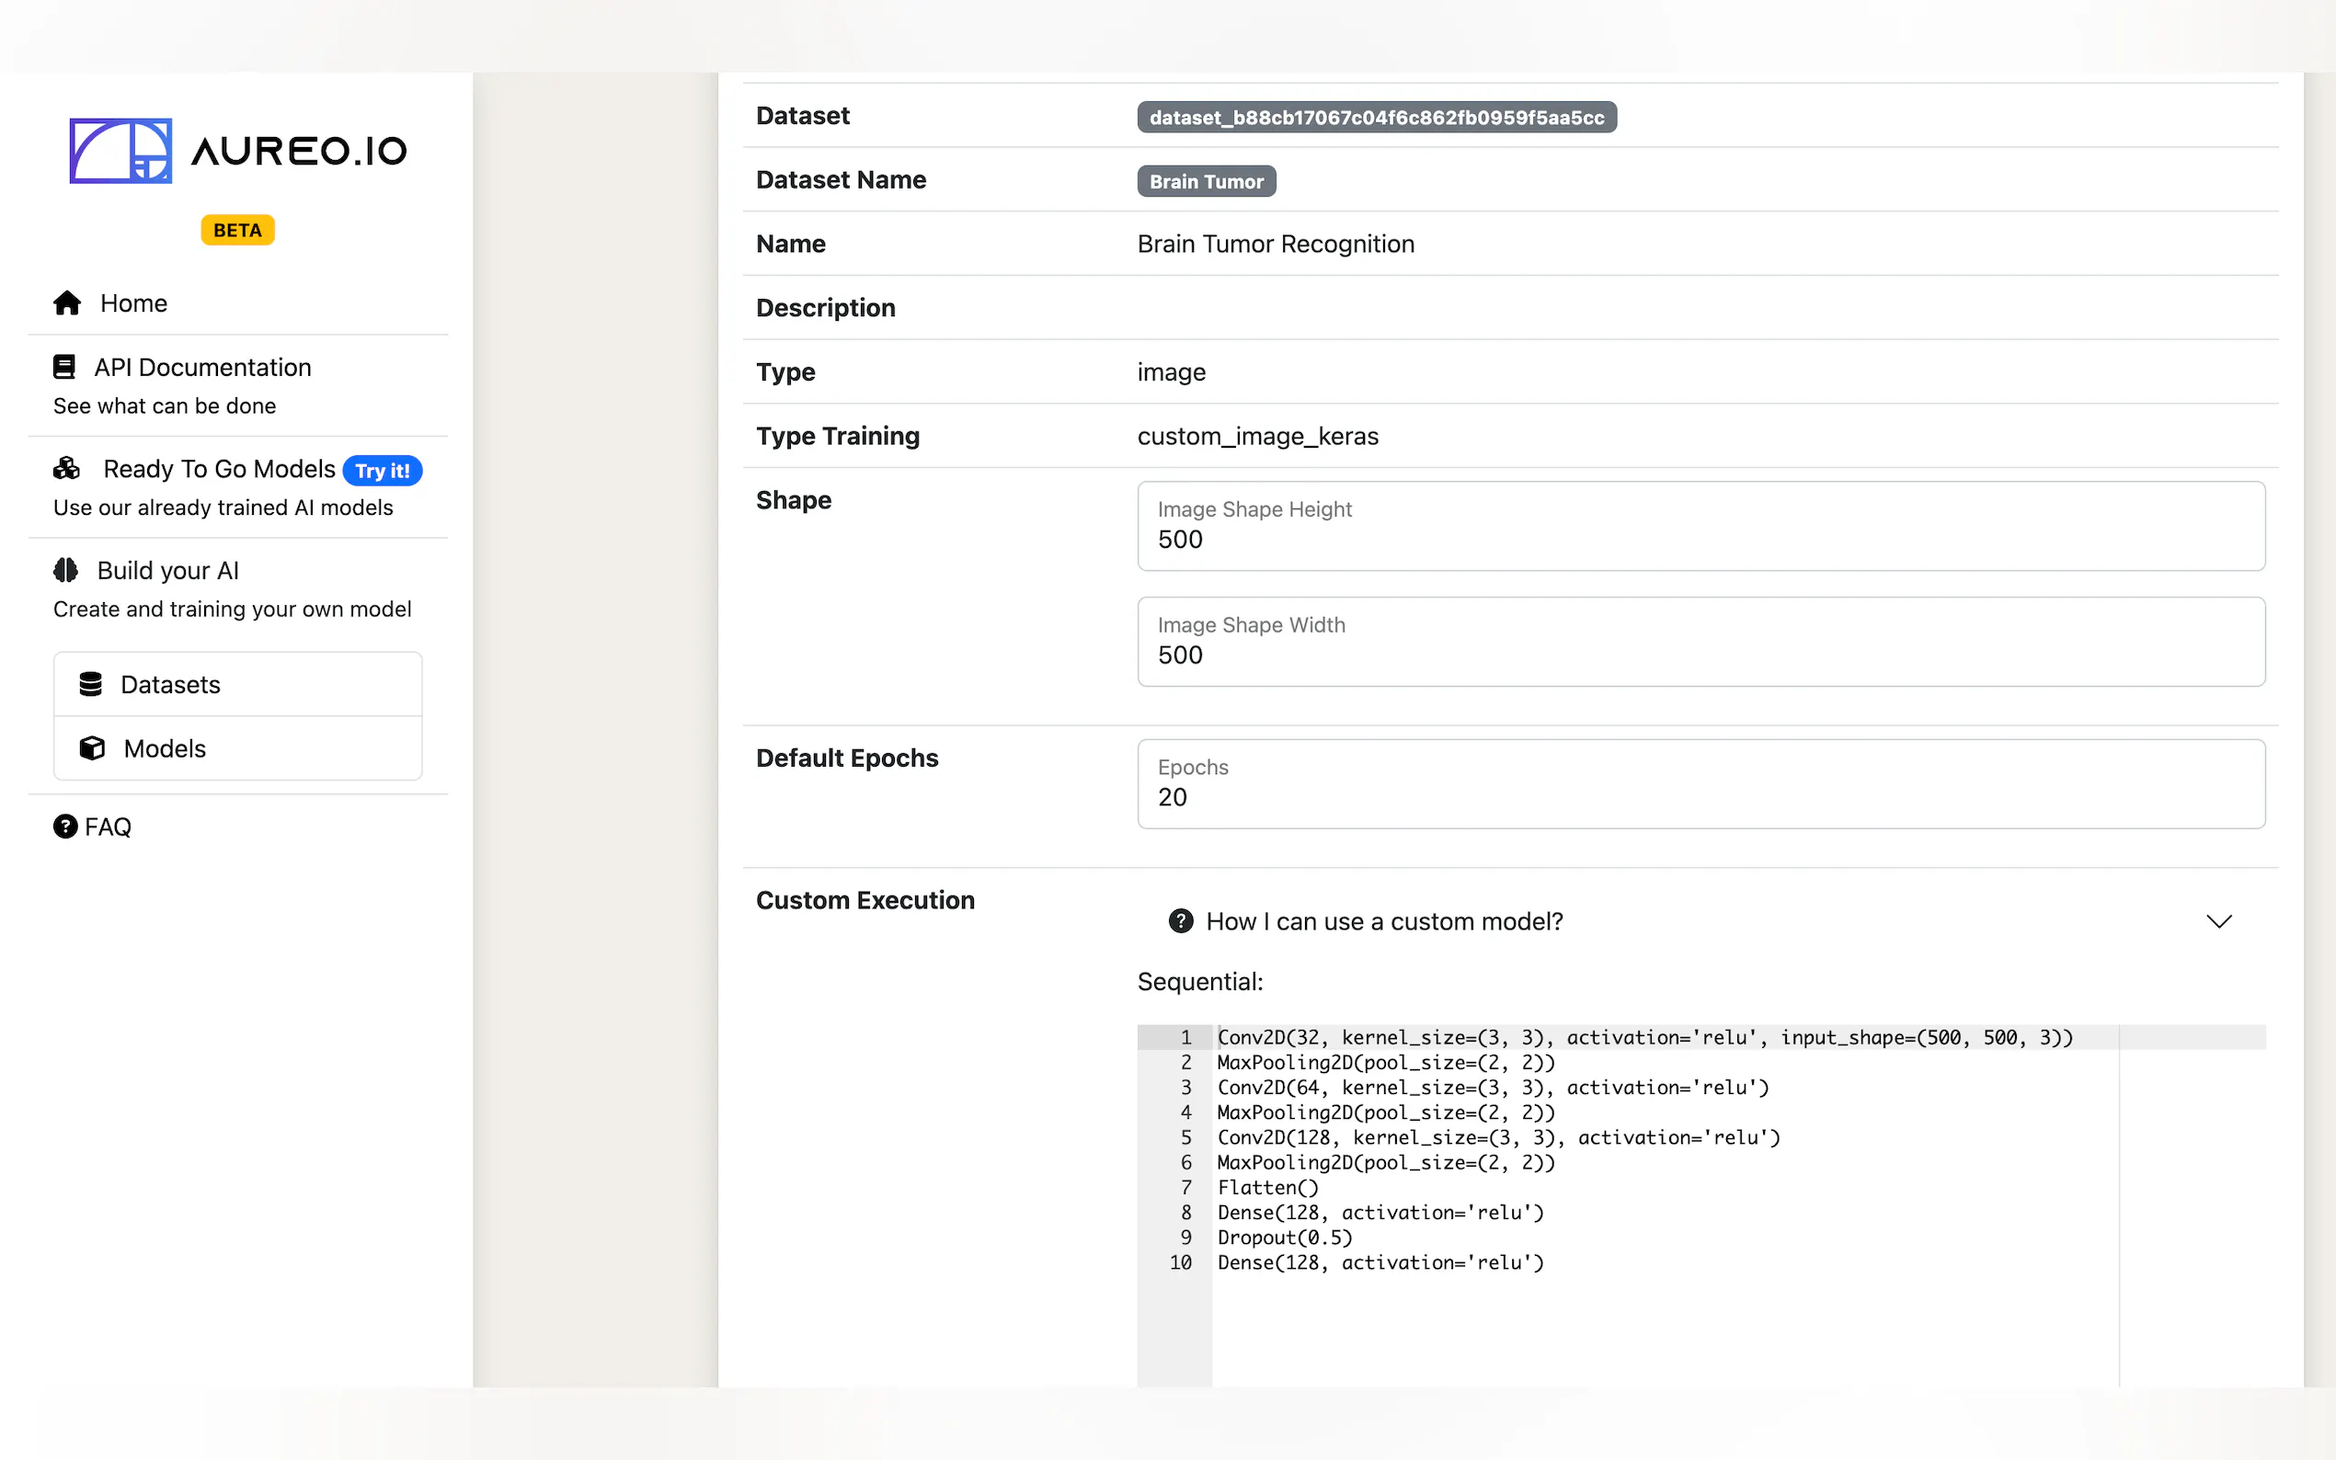This screenshot has height=1460, width=2336.
Task: Click the Brain Tumor dataset name badge
Action: [1205, 181]
